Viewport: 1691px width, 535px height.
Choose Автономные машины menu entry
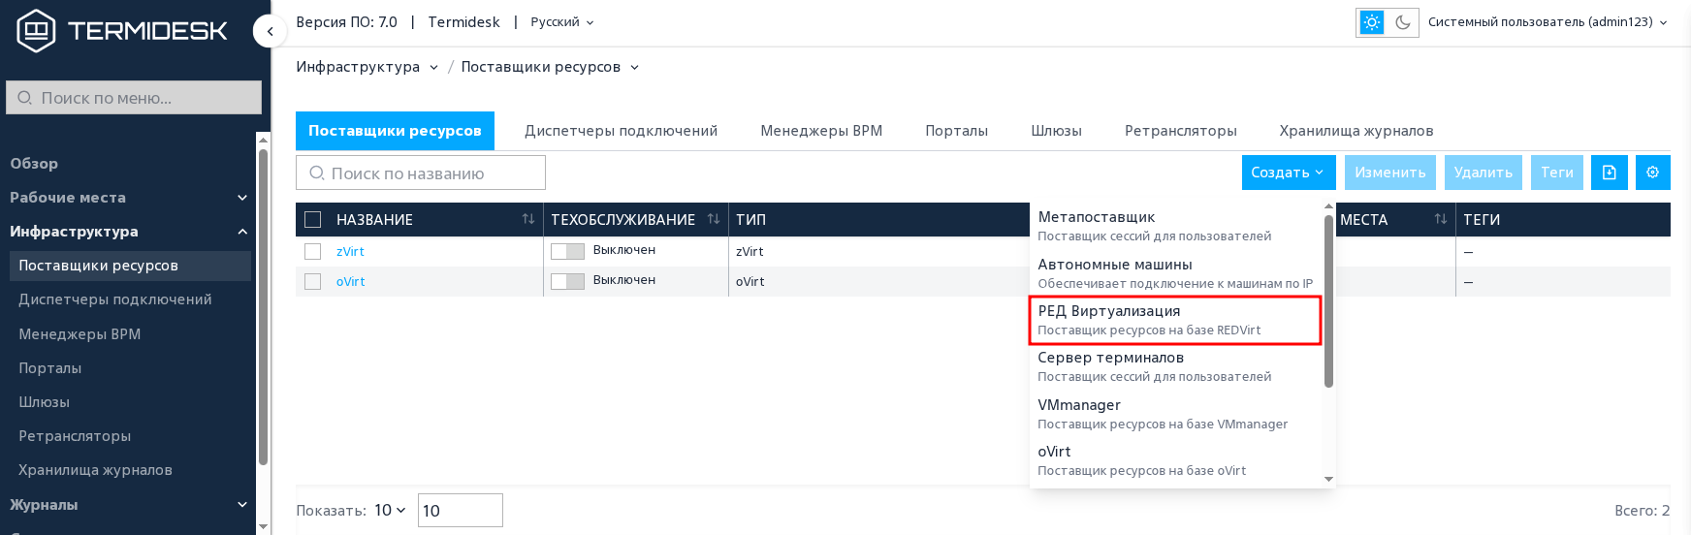[x=1175, y=273]
